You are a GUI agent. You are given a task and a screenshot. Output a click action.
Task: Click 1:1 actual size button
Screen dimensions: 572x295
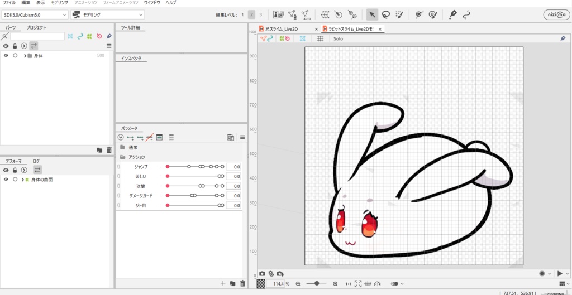tap(349, 283)
